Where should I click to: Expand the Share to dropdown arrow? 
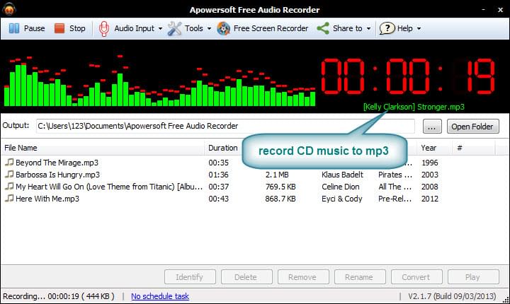[x=370, y=29]
